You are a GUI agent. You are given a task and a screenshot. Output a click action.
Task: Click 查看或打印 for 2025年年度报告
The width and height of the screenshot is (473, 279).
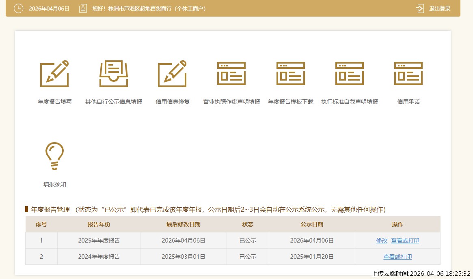pyautogui.click(x=405, y=241)
